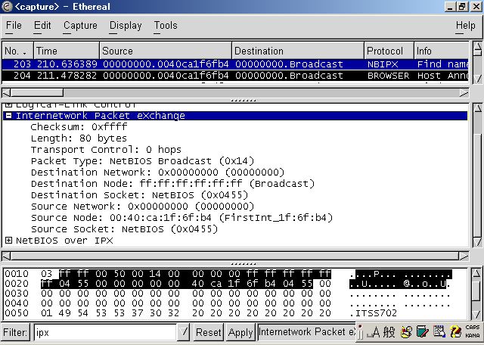Sort packets by the Source column header
This screenshot has width=484, height=345.
click(x=166, y=51)
